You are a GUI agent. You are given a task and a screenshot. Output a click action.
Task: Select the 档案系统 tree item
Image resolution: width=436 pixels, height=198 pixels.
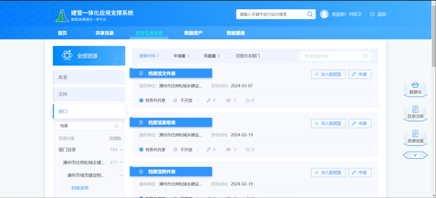tap(80, 188)
